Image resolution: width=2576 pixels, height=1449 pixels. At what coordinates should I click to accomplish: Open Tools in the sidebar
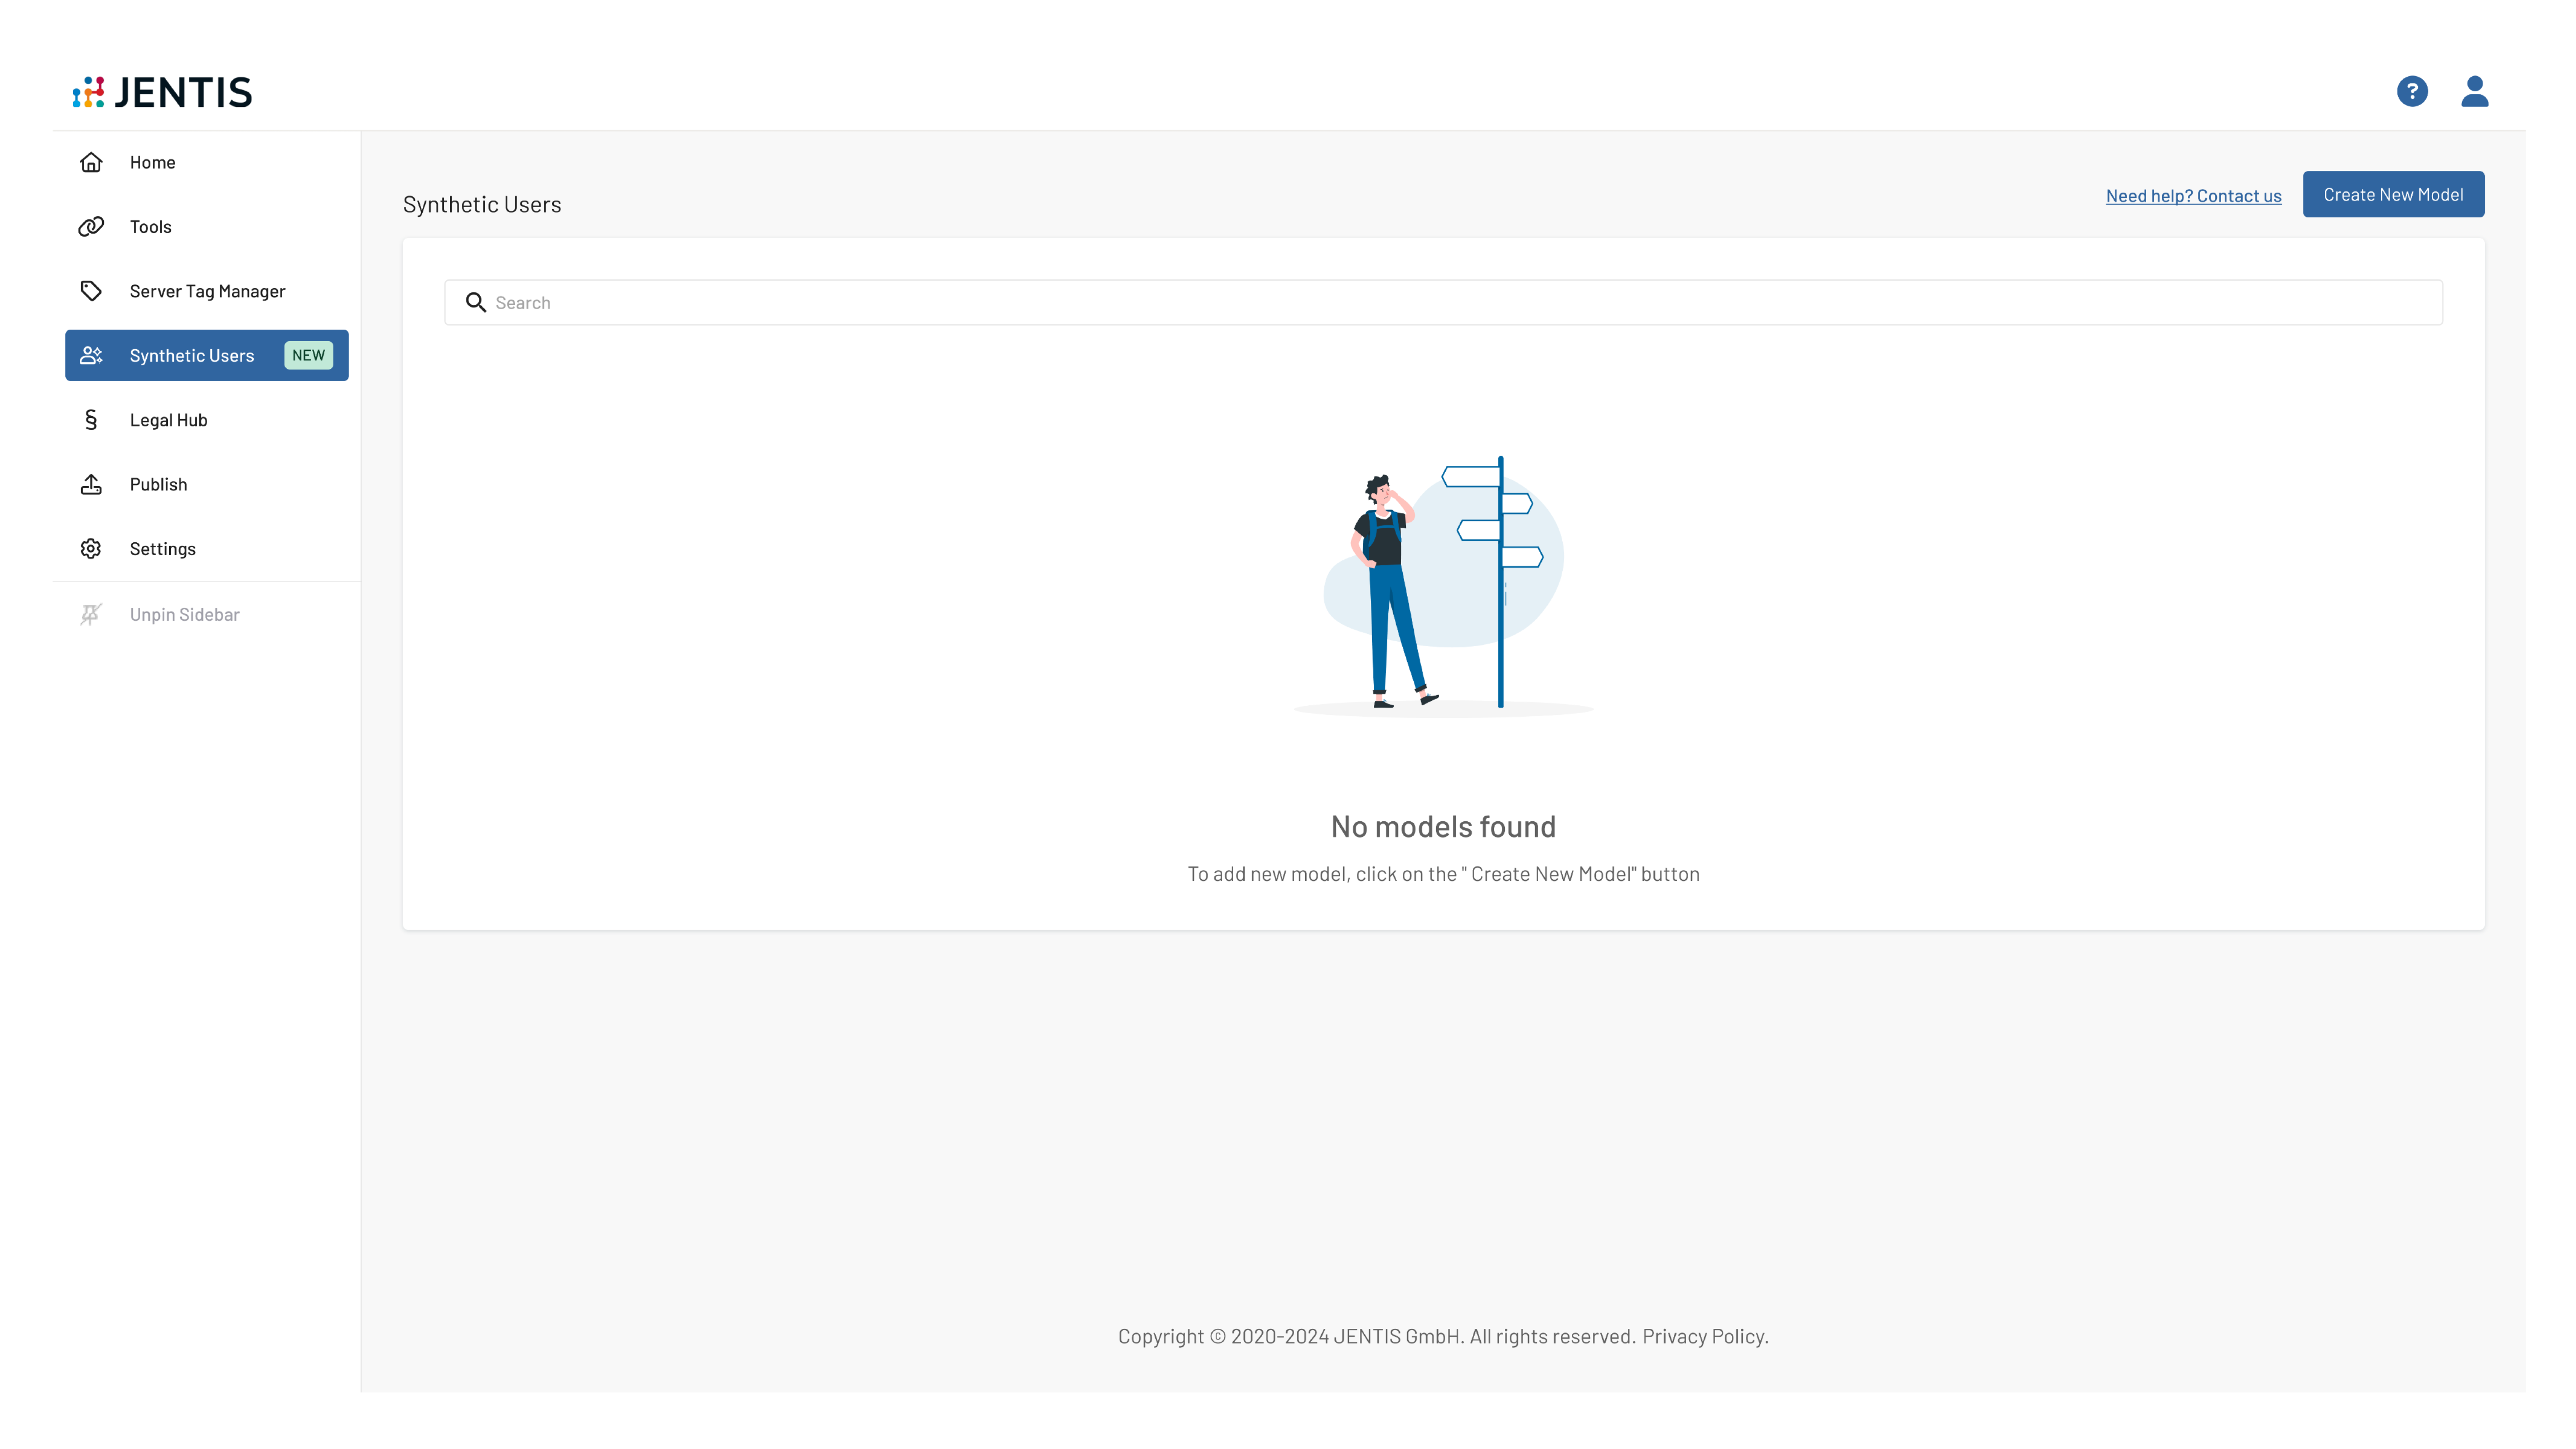point(207,227)
